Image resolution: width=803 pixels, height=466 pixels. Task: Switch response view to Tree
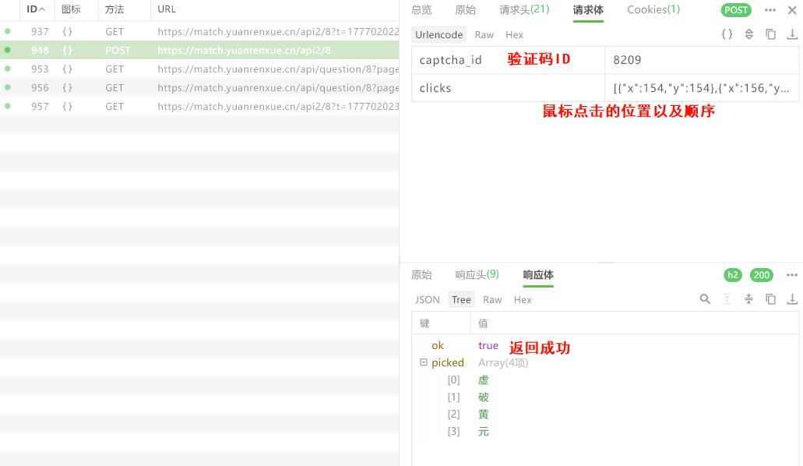pyautogui.click(x=461, y=299)
